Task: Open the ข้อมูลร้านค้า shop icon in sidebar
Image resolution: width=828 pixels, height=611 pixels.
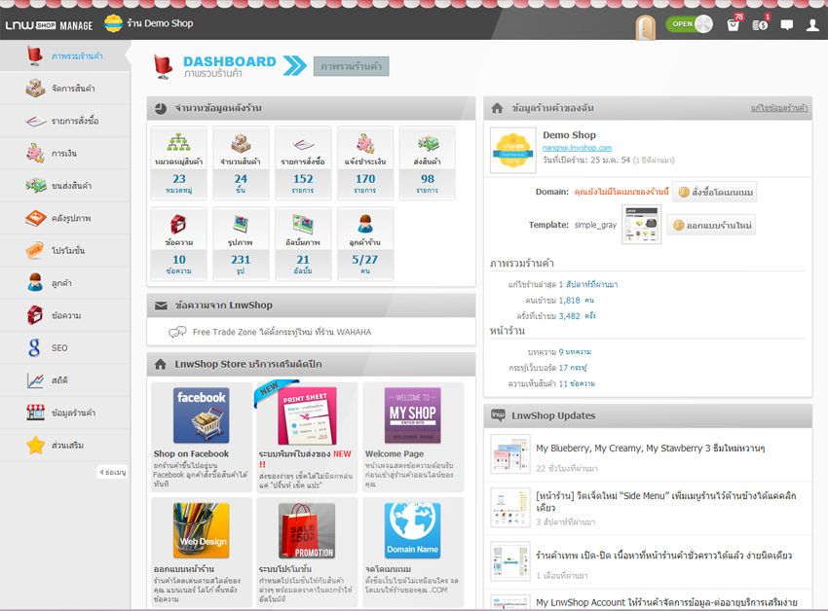Action: point(35,413)
